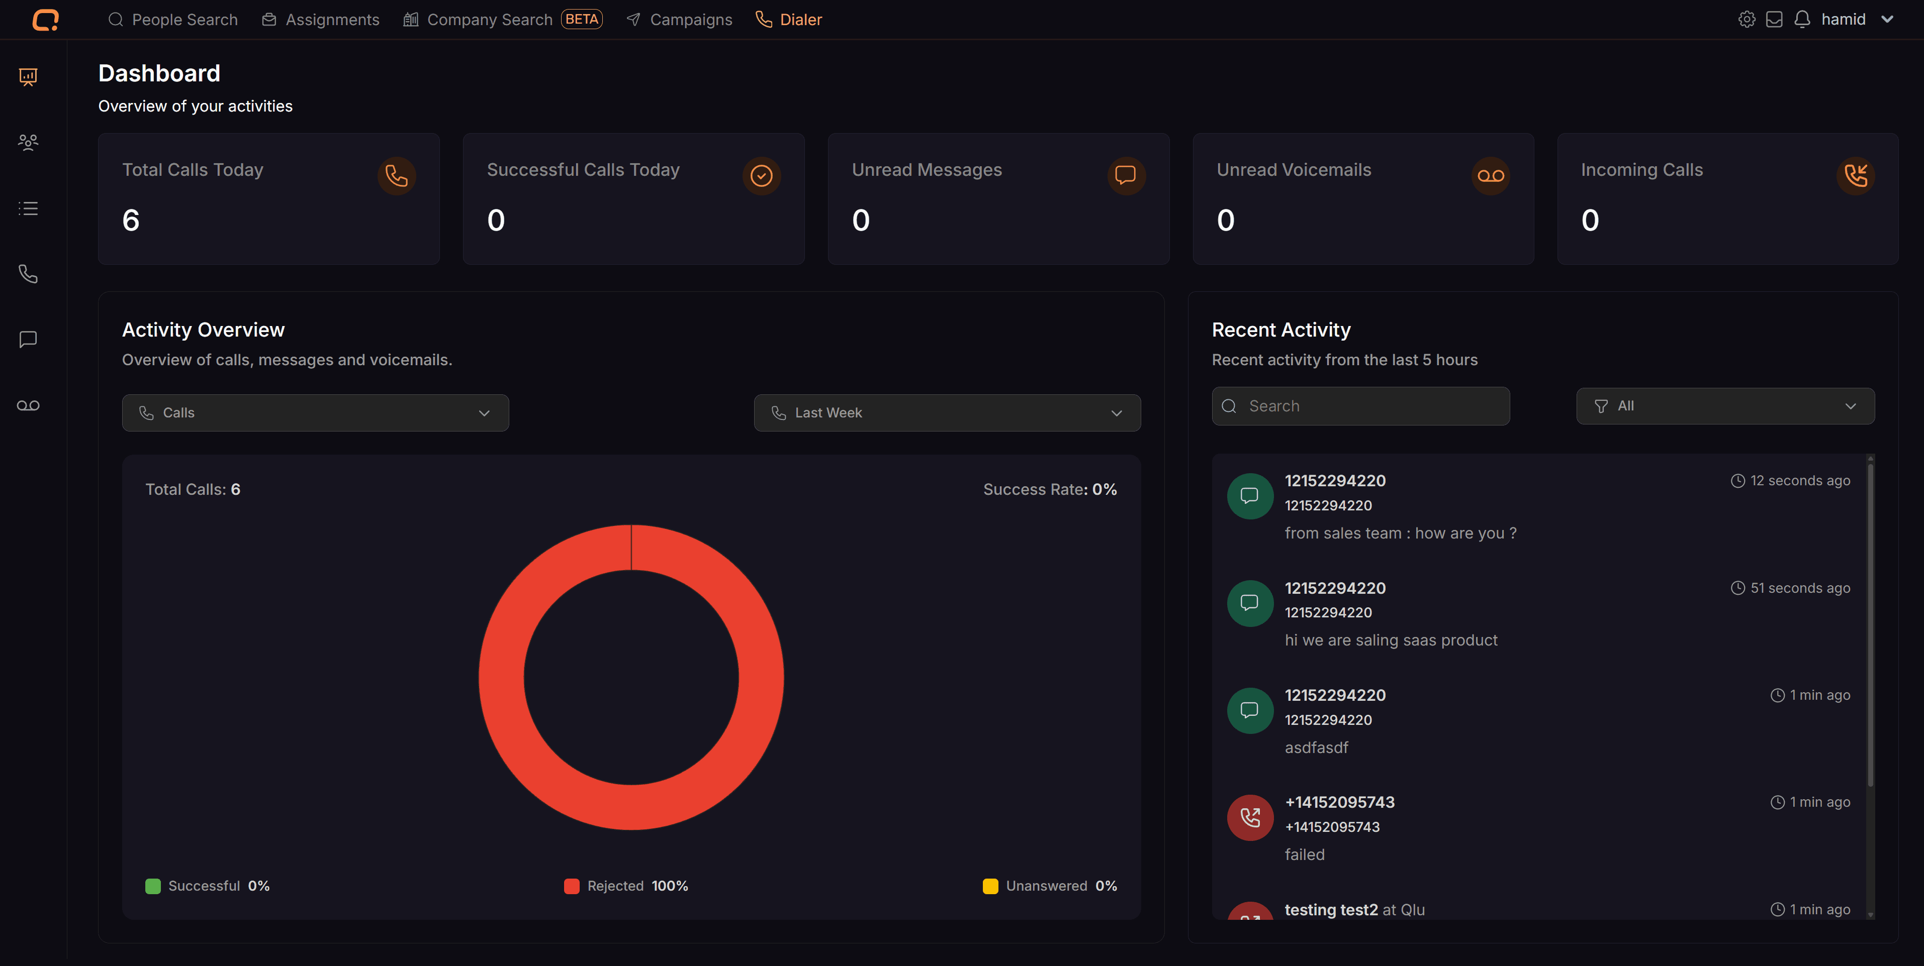Open the messages chat icon in sidebar
Viewport: 1924px width, 966px height.
pyautogui.click(x=28, y=340)
